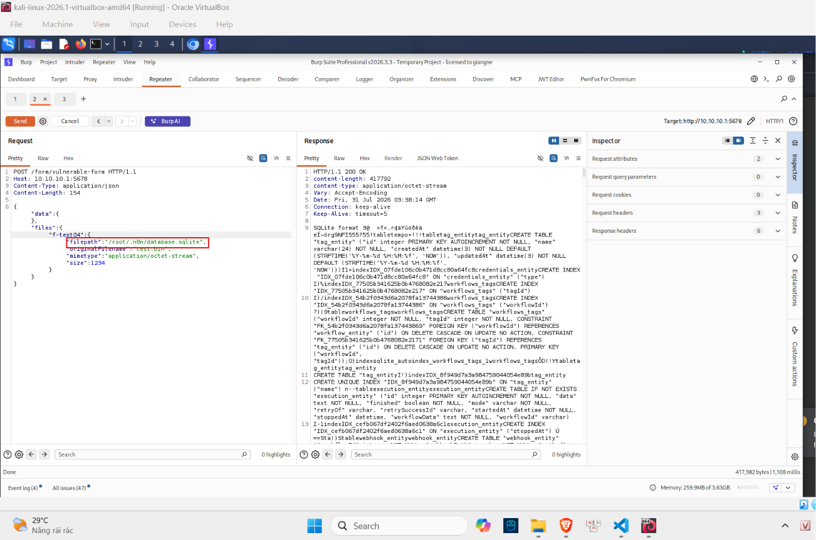Open the Notes side panel
Screen dimensions: 816x540
point(795,218)
